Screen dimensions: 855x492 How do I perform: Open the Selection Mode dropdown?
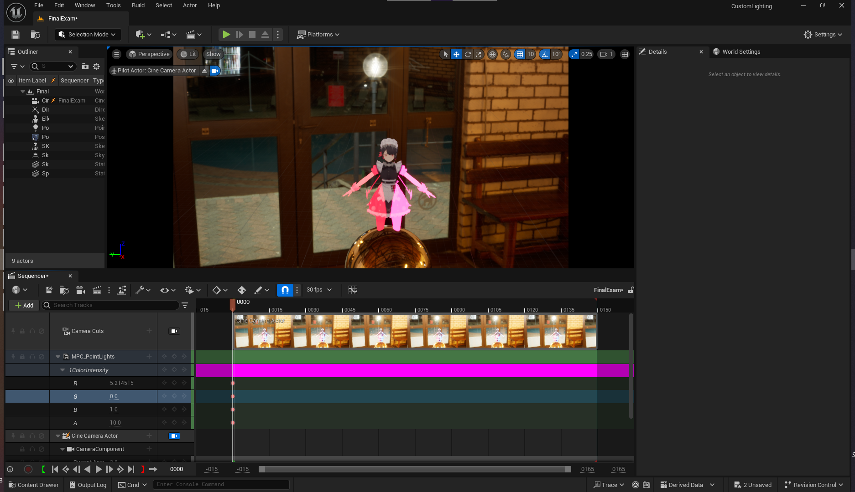pos(88,35)
